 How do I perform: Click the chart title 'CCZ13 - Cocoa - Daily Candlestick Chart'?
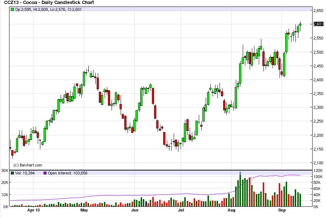pos(49,3)
